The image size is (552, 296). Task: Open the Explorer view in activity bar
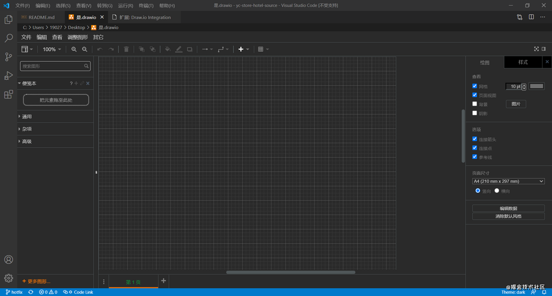click(9, 20)
